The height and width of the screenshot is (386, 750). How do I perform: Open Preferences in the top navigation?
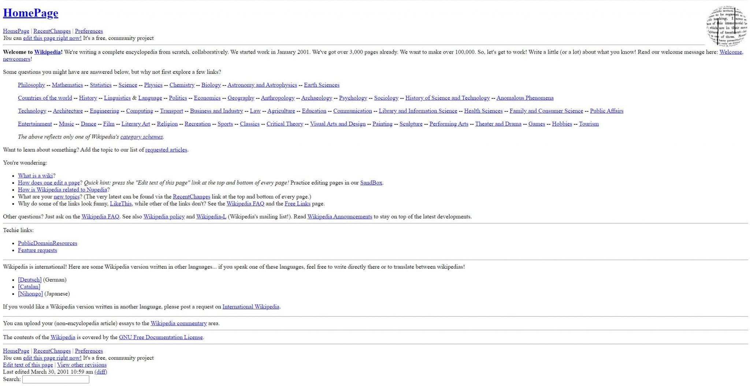tap(89, 31)
